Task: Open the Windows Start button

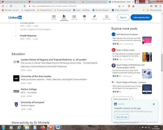Action: coord(3,127)
